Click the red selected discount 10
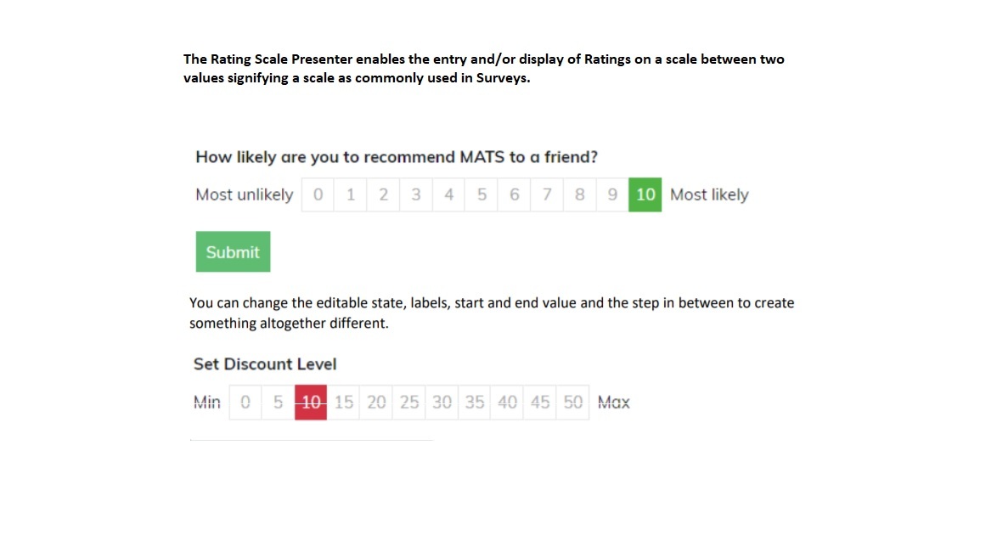 [x=311, y=403]
